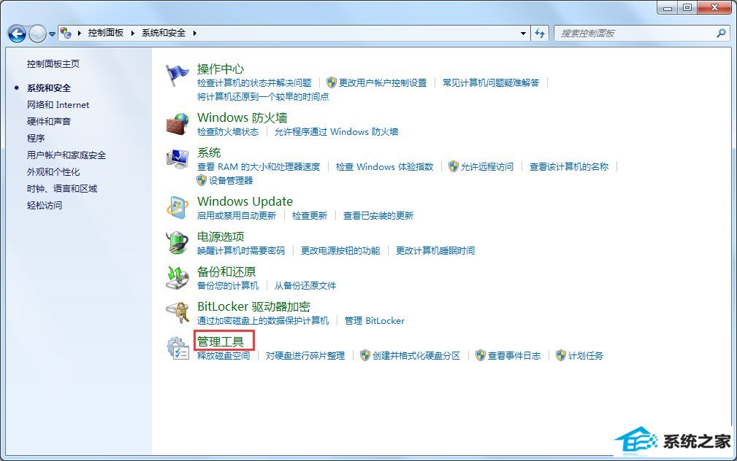Open the 管理工具 heading
This screenshot has height=461, width=737.
[221, 341]
